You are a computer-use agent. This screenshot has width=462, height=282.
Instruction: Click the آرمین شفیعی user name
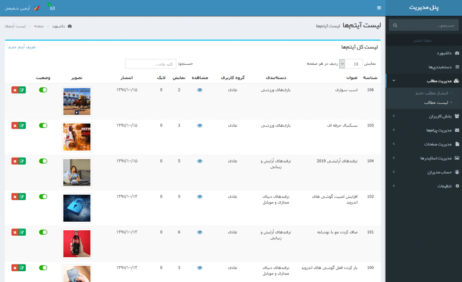(18, 8)
